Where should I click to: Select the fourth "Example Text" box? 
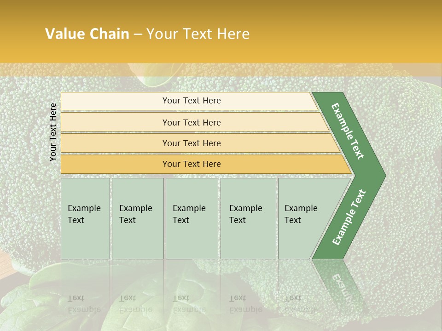(248, 218)
